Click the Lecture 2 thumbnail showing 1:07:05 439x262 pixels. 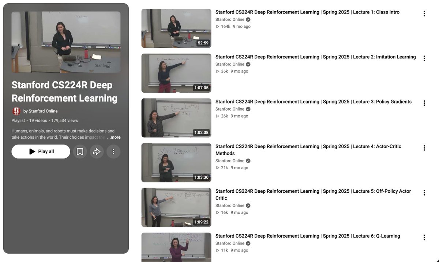[x=176, y=73]
